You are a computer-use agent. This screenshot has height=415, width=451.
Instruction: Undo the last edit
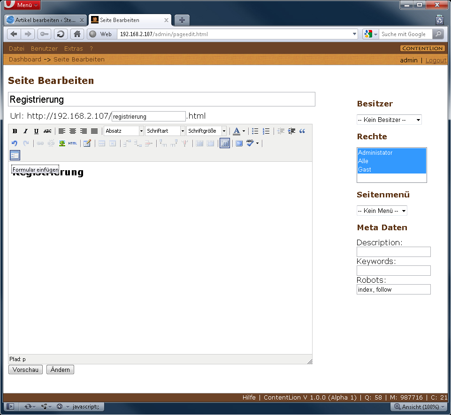[x=15, y=143]
